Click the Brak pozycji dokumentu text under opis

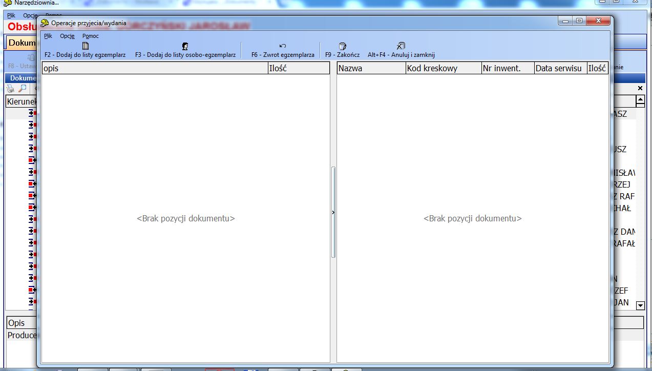pyautogui.click(x=186, y=218)
